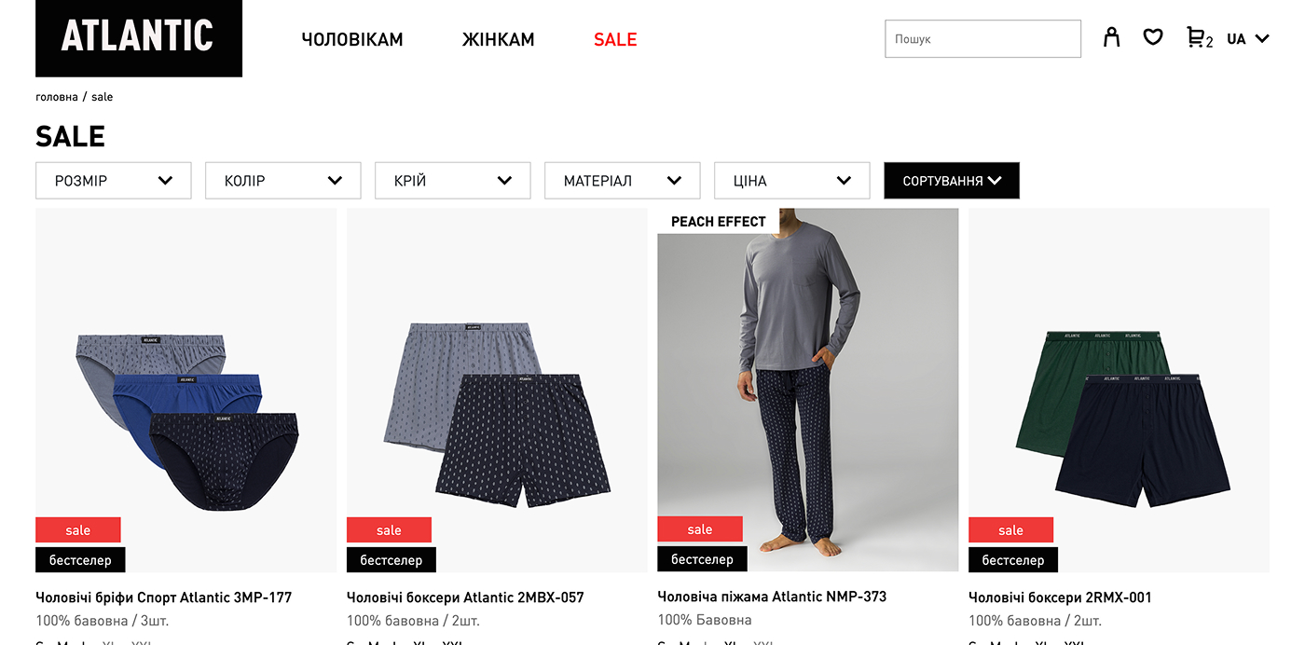The height and width of the screenshot is (645, 1305).
Task: Open the wishlist heart icon
Action: pos(1153,38)
